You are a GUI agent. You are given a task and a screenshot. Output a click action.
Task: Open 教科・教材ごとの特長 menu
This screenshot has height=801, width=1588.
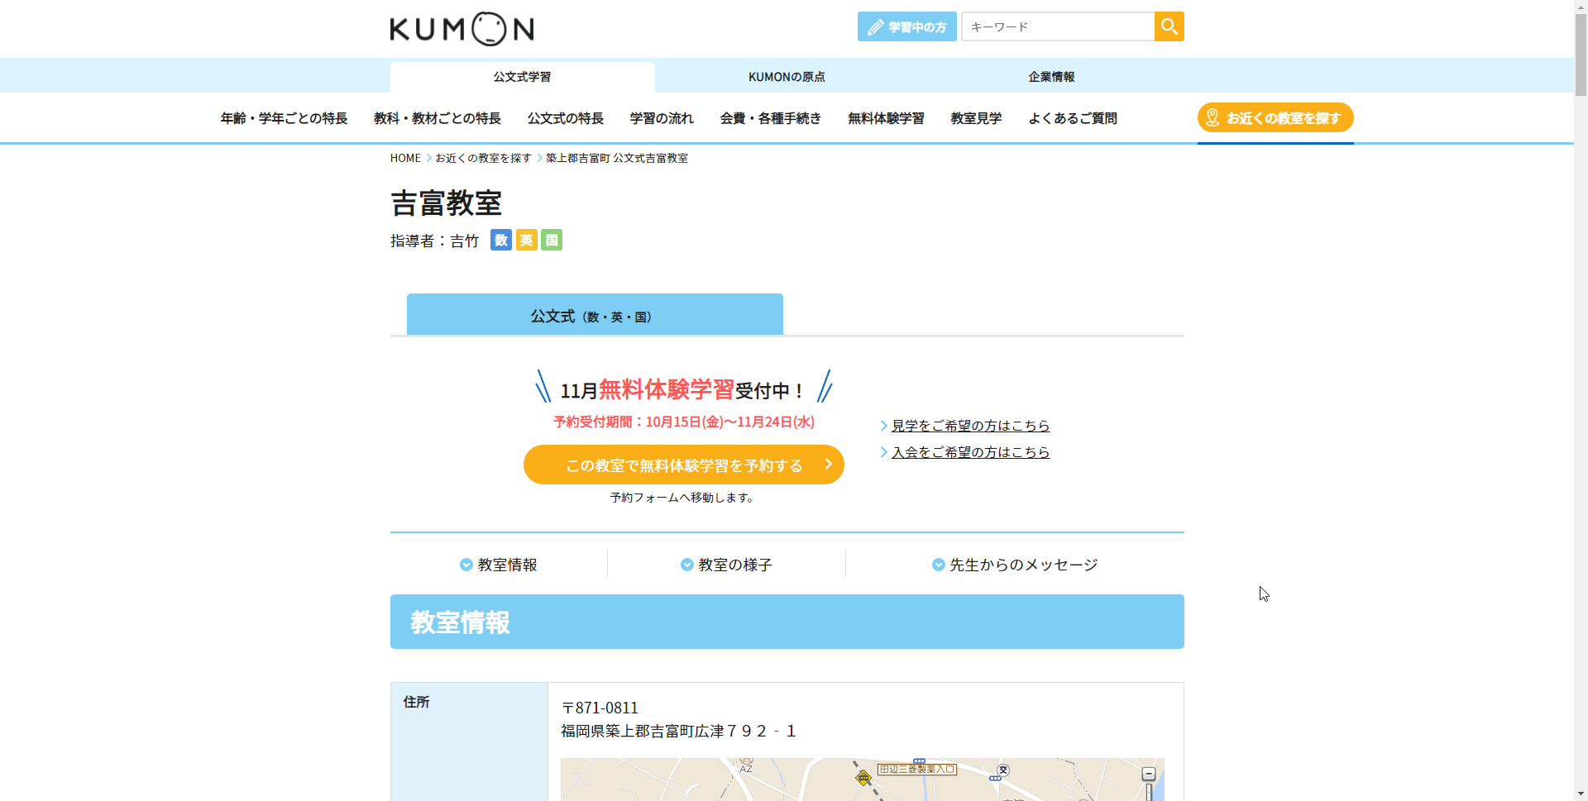pyautogui.click(x=438, y=118)
